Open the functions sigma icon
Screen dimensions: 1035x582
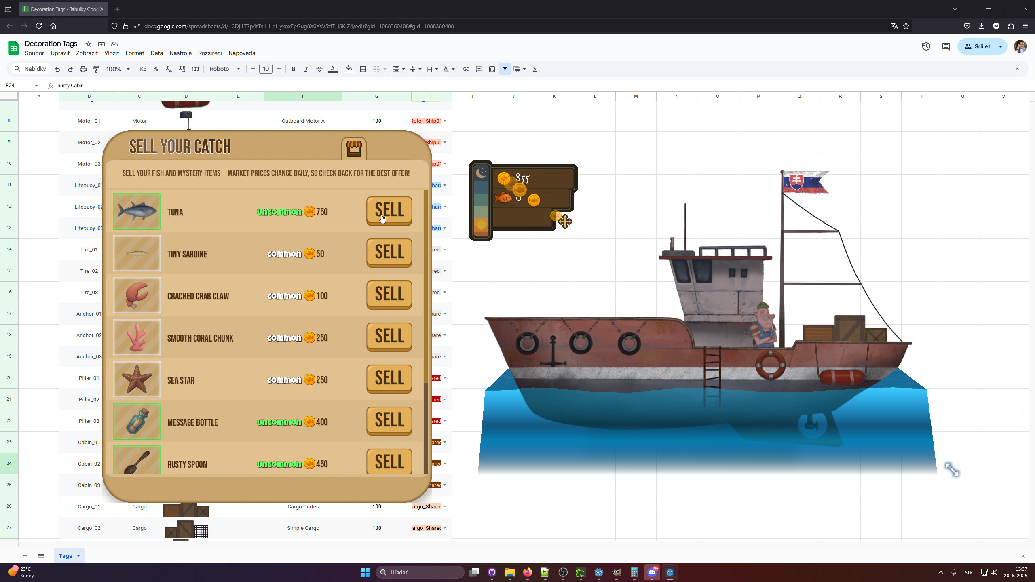[534, 69]
